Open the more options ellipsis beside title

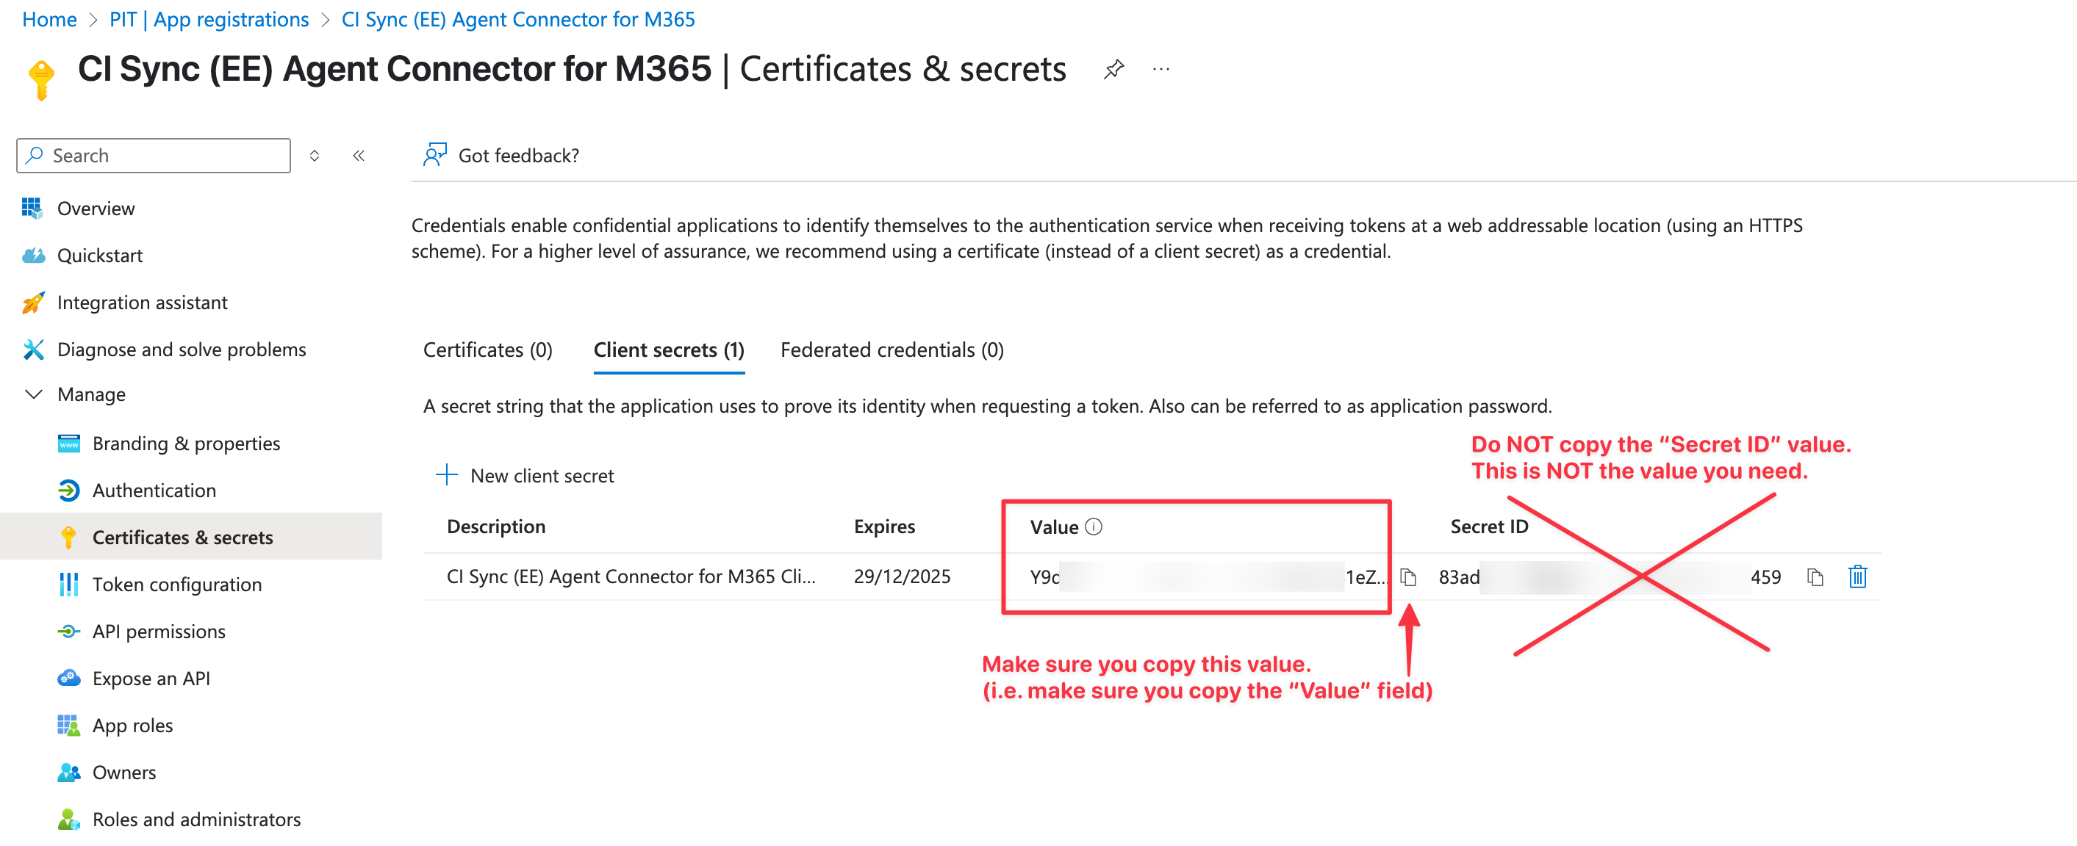click(x=1161, y=69)
